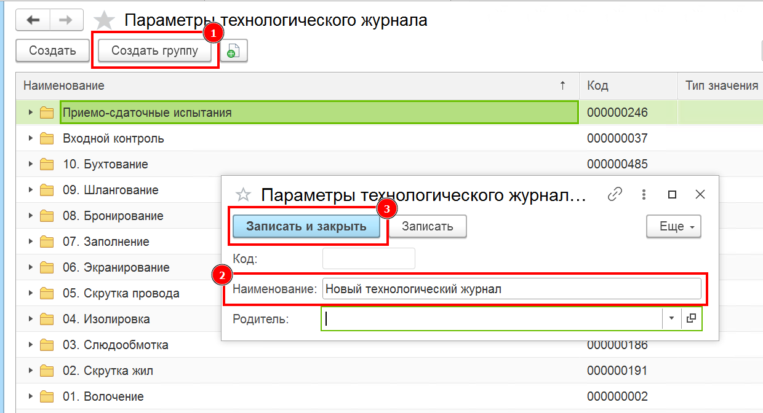The image size is (763, 413).
Task: Expand the 04. Изолировка group
Action: pyautogui.click(x=30, y=319)
